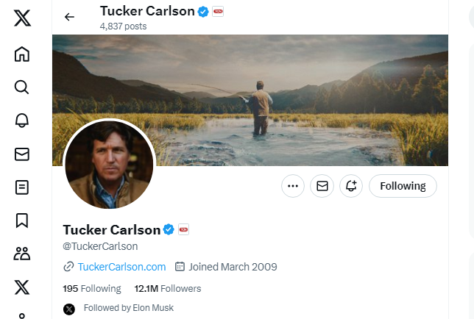The image size is (474, 319).
Task: Open Notifications bell in sidebar
Action: [22, 121]
